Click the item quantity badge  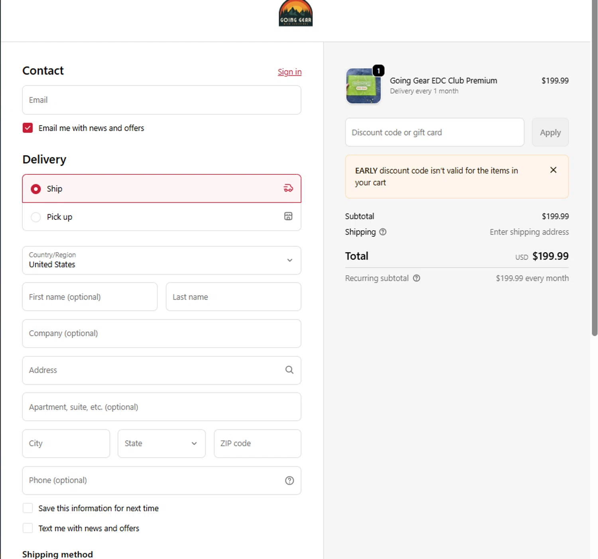(378, 71)
